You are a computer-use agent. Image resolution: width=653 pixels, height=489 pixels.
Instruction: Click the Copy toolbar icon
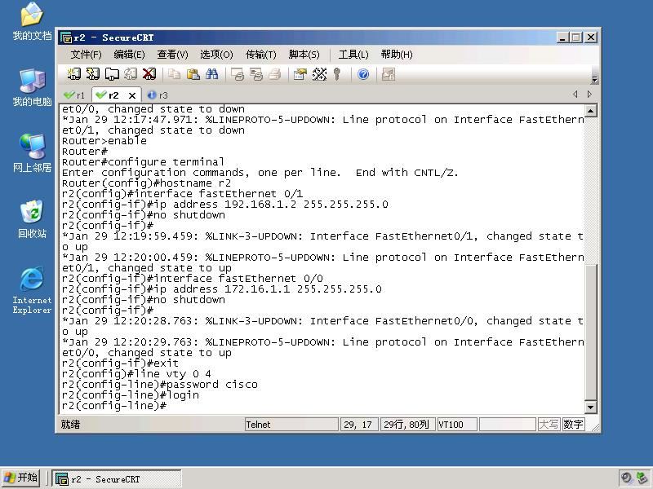click(x=174, y=74)
